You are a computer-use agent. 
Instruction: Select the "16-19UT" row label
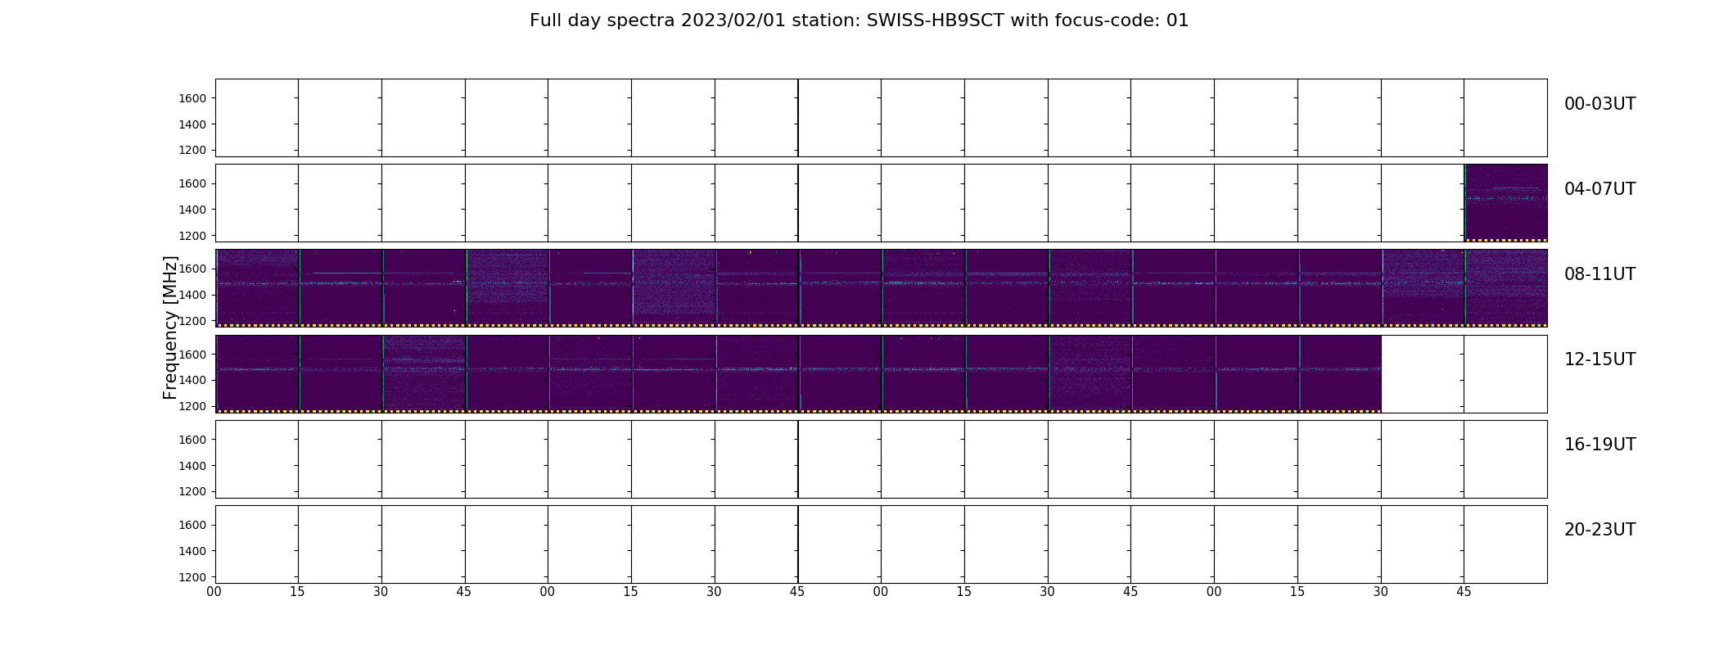(x=1599, y=445)
